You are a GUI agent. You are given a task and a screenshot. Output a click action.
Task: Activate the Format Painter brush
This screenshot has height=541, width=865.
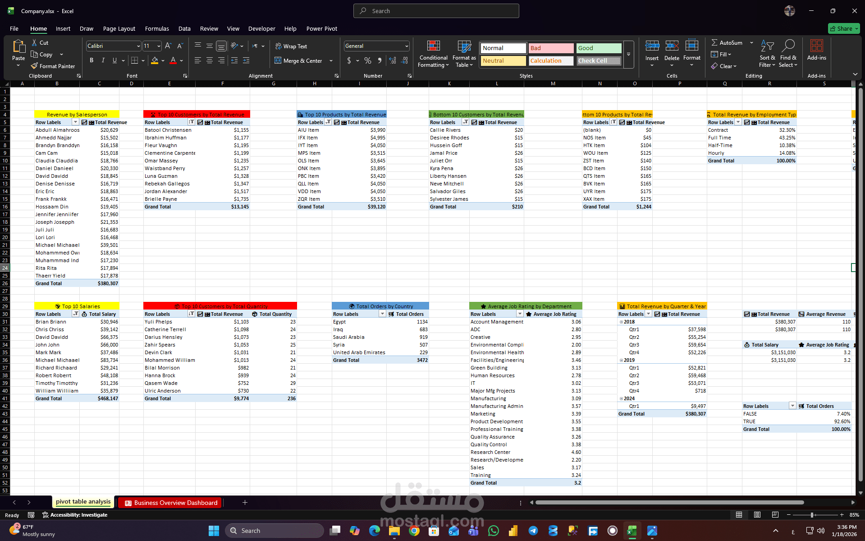pos(53,66)
